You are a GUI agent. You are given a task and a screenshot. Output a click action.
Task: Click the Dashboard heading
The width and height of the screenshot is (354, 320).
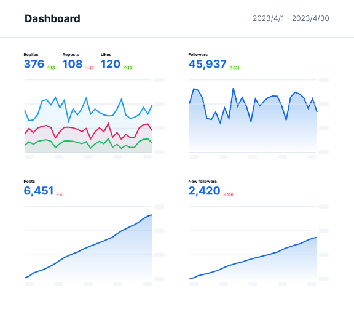(52, 18)
